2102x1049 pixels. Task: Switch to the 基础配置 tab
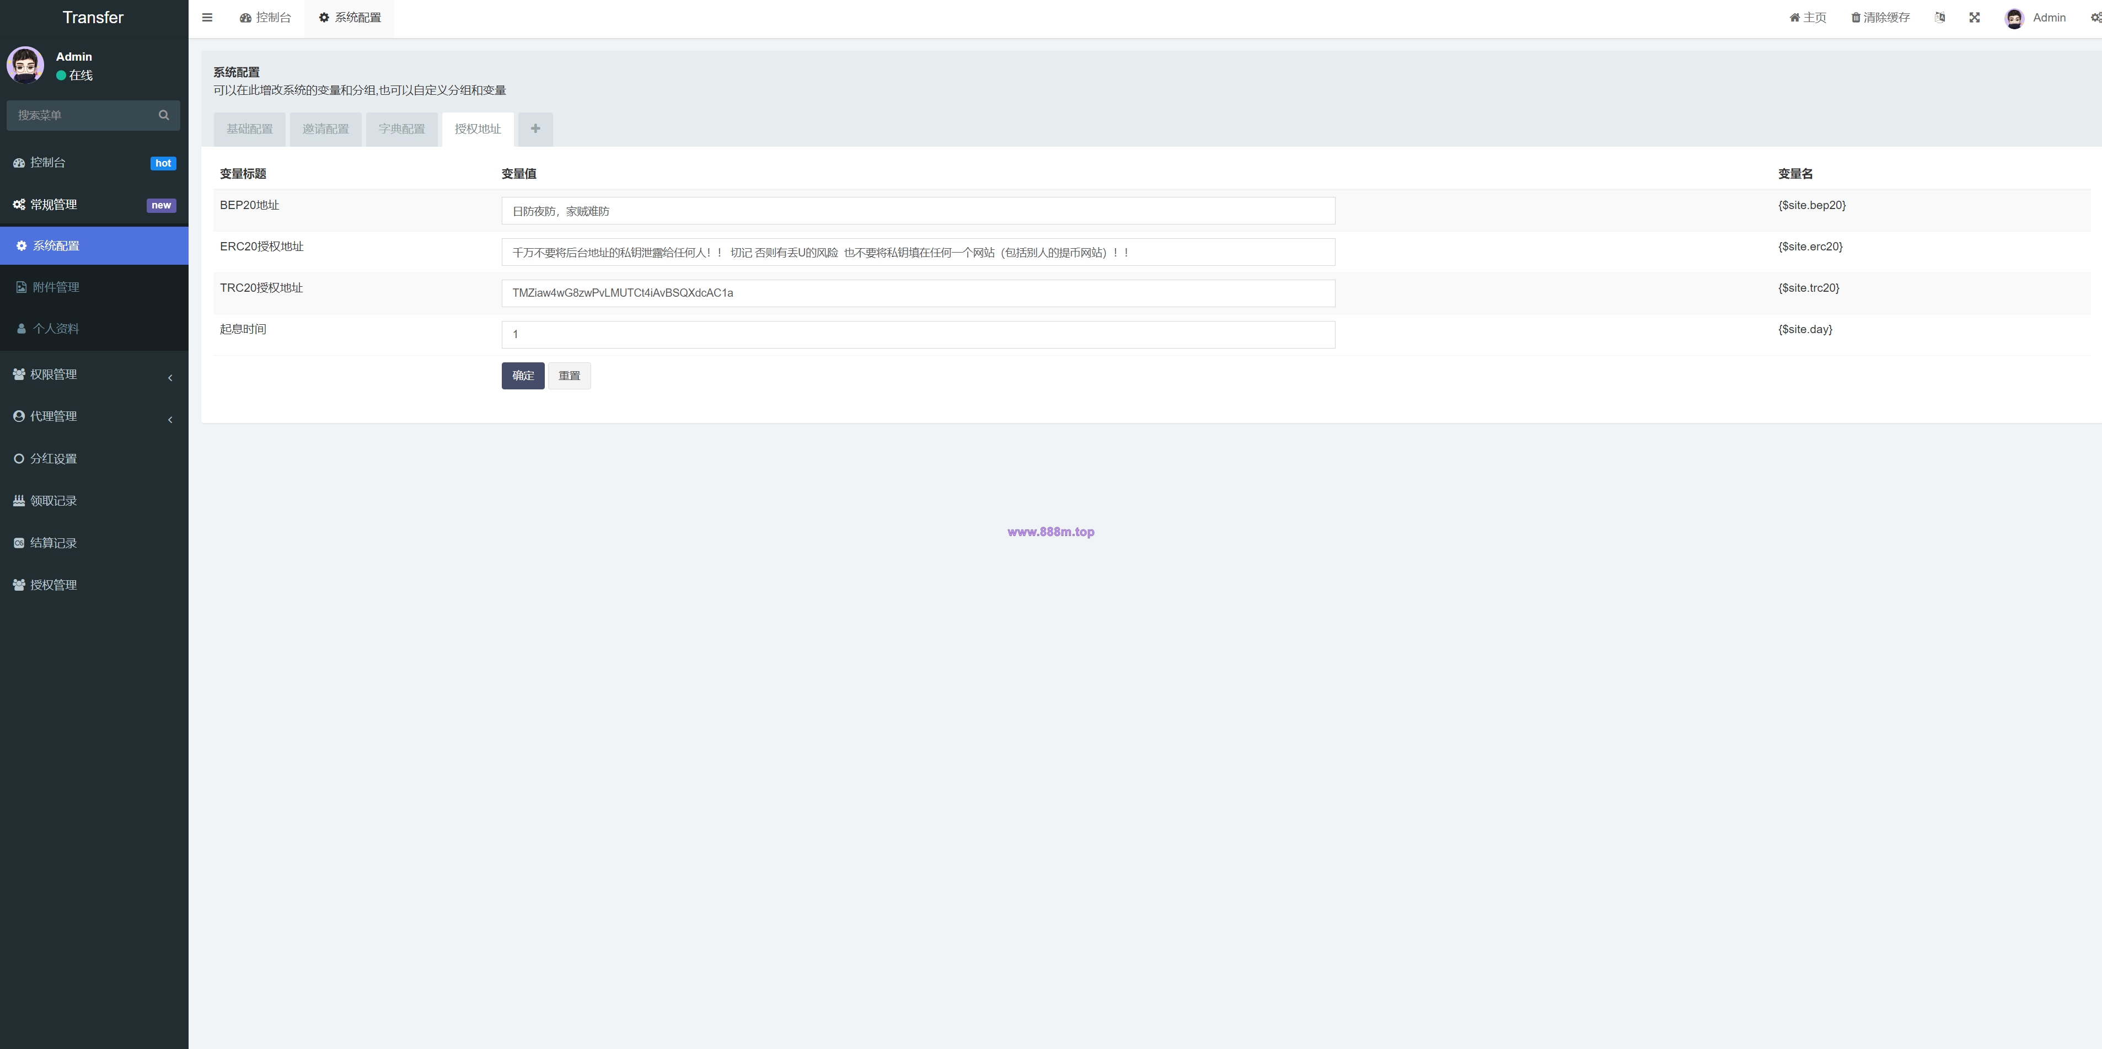250,129
